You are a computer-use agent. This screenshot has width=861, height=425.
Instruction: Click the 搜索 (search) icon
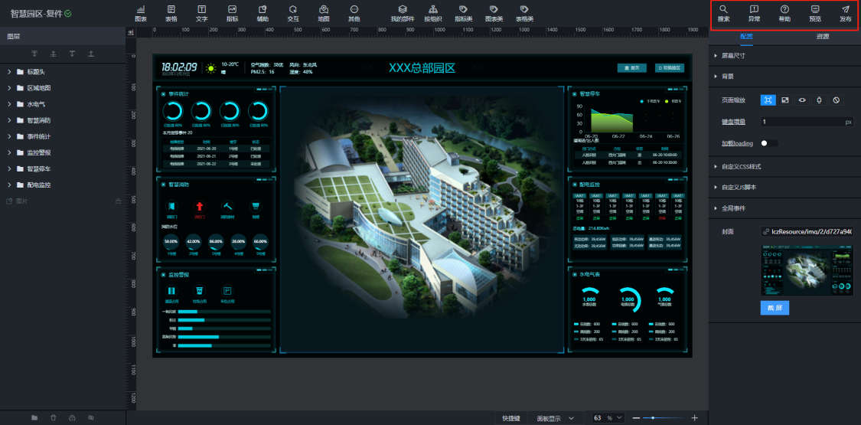723,12
